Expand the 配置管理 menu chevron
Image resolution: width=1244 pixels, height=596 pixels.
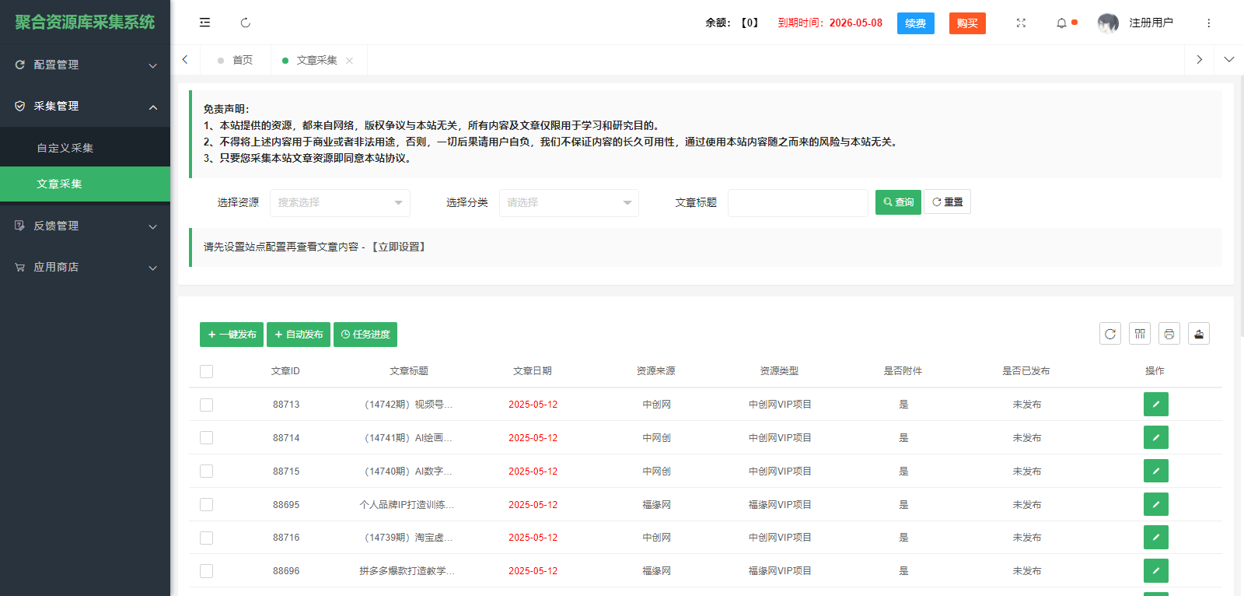pos(153,65)
